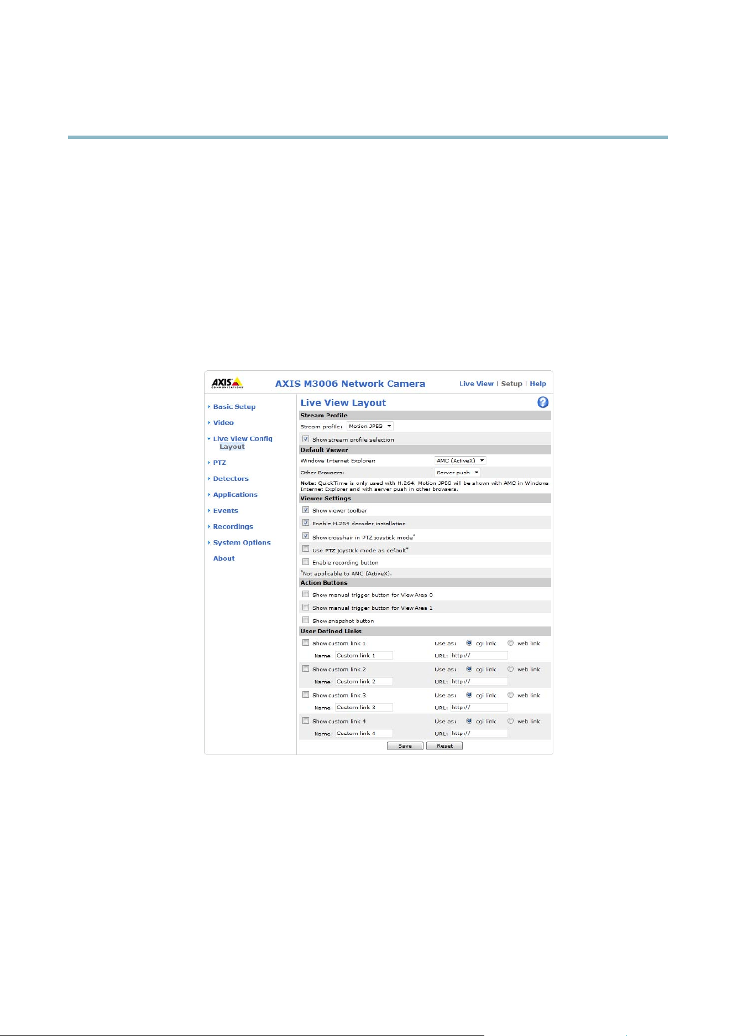Image resolution: width=732 pixels, height=1036 pixels.
Task: Expand Recordings in sidebar
Action: coord(233,527)
